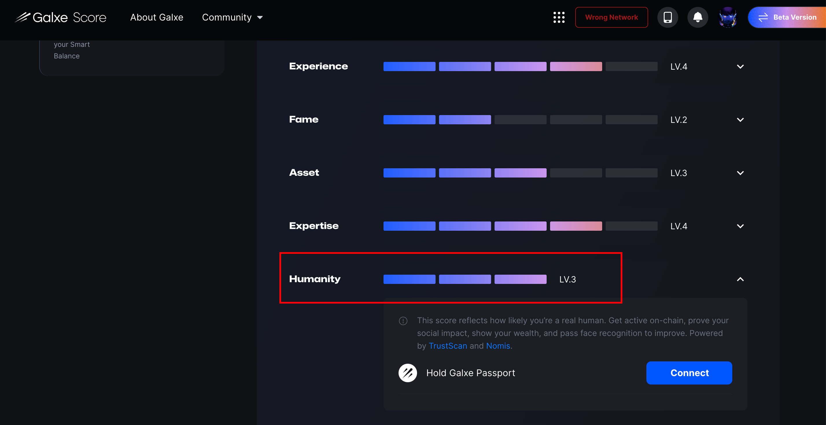
Task: Click the Humanity score description paragraph
Action: point(572,333)
